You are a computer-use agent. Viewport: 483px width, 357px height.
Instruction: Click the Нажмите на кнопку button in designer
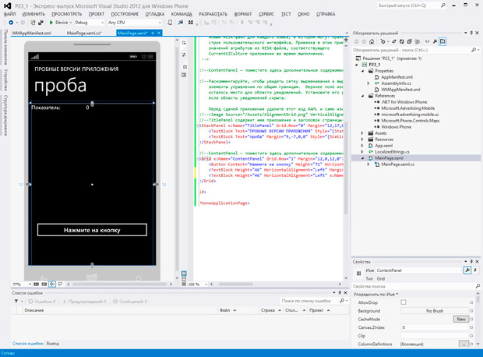92,230
